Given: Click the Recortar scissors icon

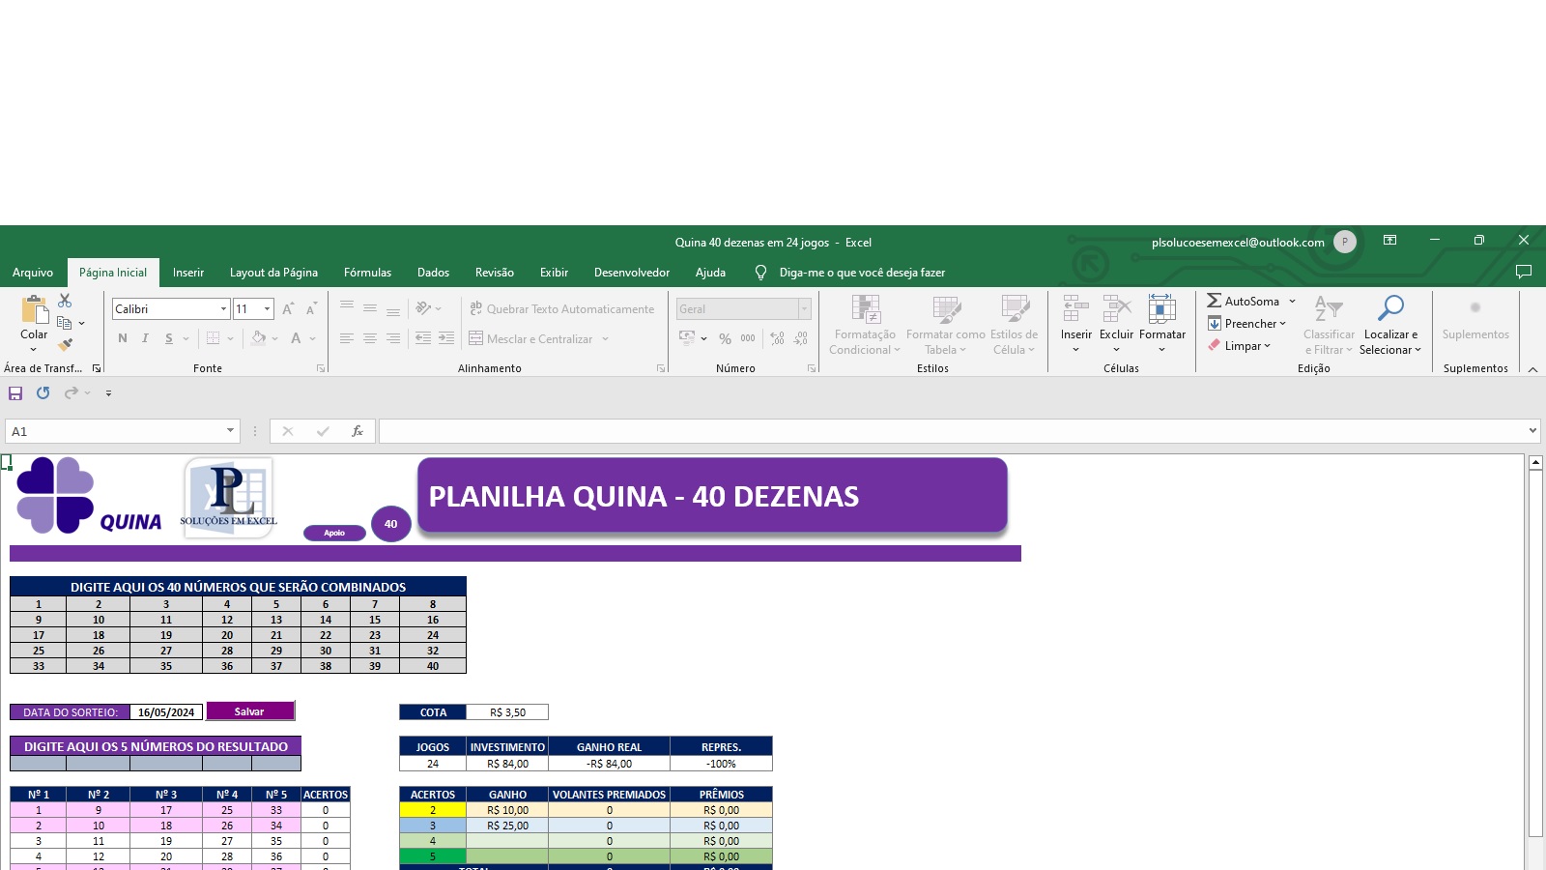Looking at the screenshot, I should click(65, 301).
